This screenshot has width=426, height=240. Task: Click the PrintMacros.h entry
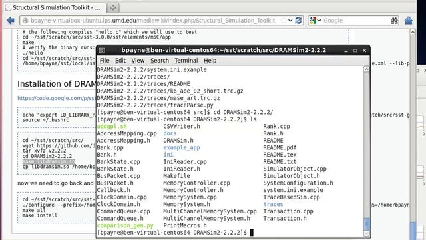(185, 225)
